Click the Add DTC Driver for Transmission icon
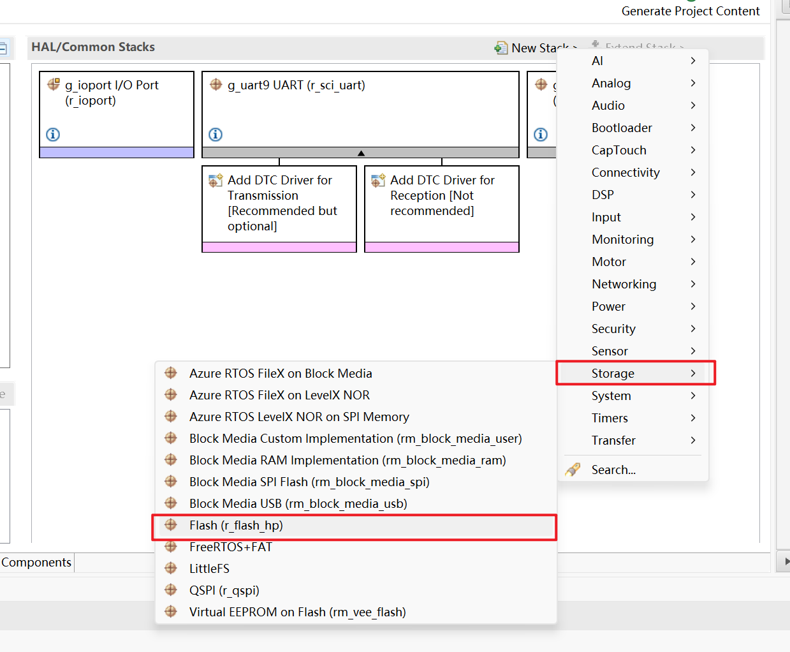Screen dimensions: 790x652 [x=216, y=181]
